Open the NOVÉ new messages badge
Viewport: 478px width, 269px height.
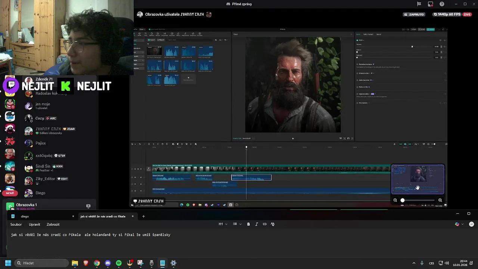[x=10, y=193]
